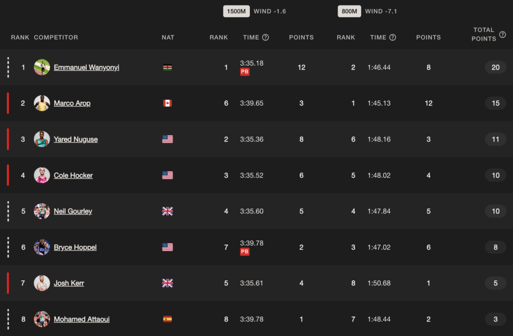Click the 800M time help icon
The height and width of the screenshot is (336, 513).
coord(393,37)
